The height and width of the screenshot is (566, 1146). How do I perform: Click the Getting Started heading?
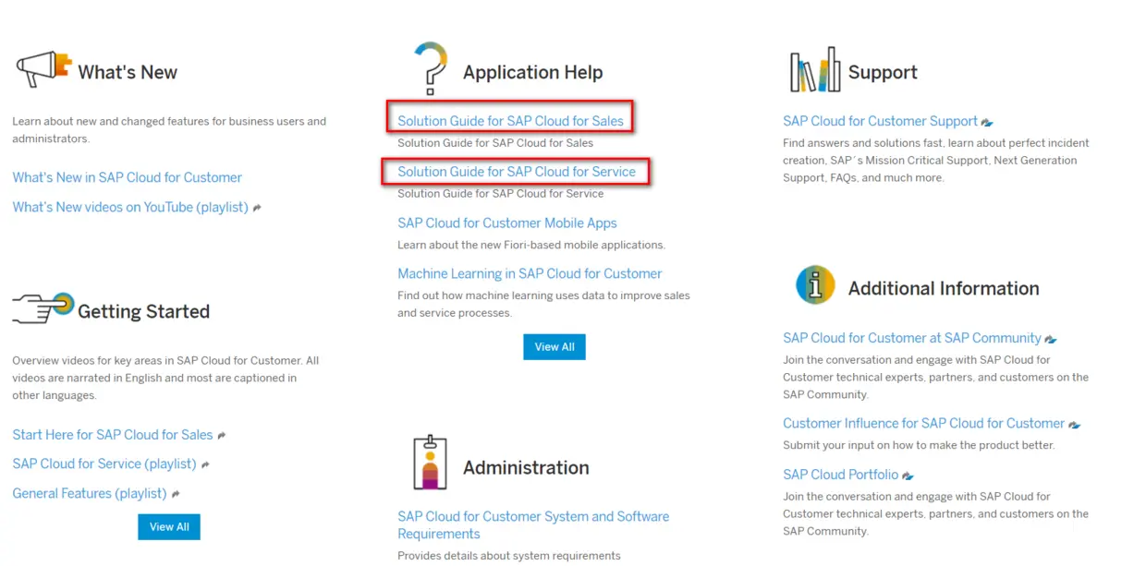pos(143,311)
